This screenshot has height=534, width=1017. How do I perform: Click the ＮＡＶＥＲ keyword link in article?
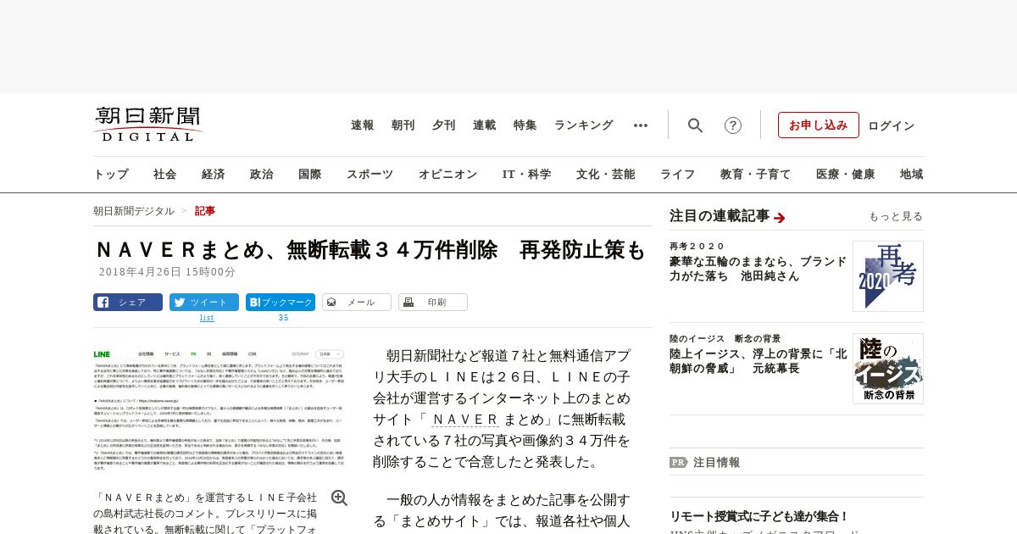[x=465, y=420]
